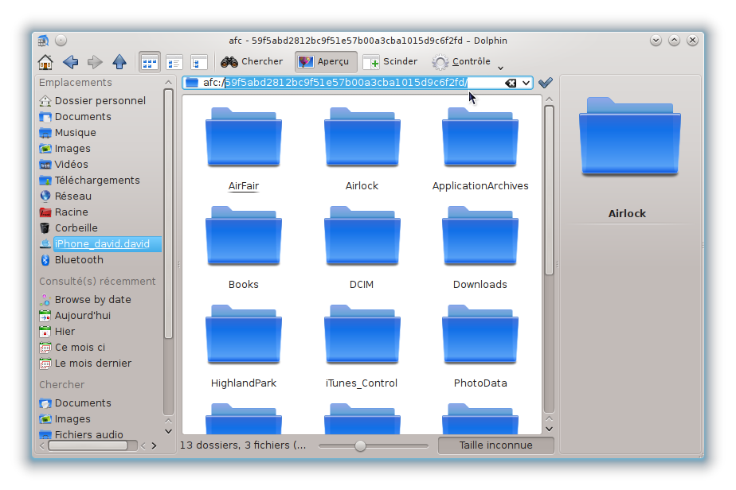Select the Books folder
Screen dimensions: 736x490
point(244,247)
